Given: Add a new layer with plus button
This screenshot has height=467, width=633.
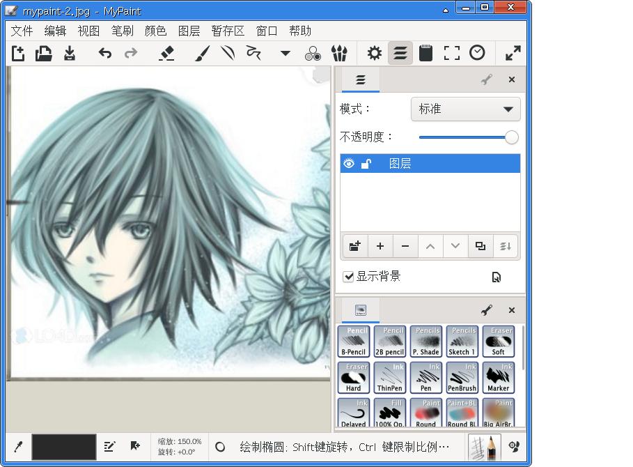Looking at the screenshot, I should pos(380,246).
